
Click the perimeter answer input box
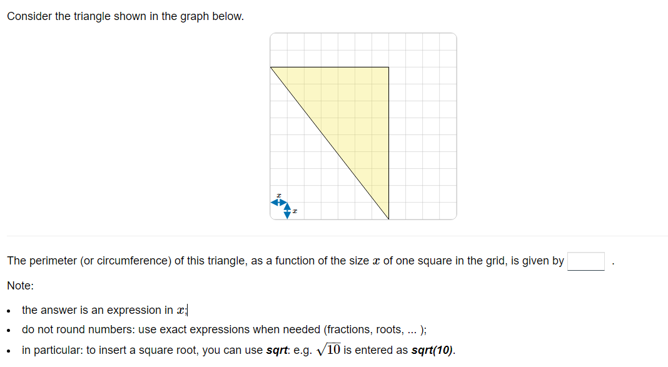pos(586,261)
